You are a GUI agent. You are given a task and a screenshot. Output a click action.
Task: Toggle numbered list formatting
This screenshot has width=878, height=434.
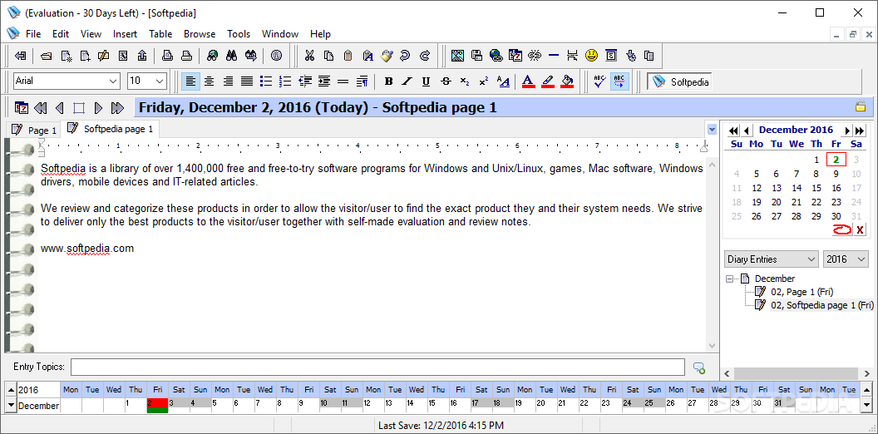[x=285, y=81]
